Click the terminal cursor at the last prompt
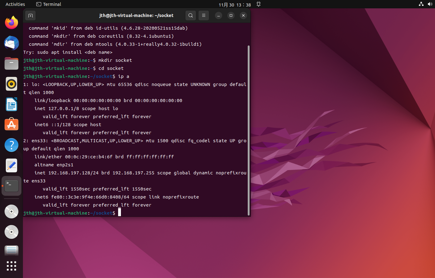 coord(119,212)
